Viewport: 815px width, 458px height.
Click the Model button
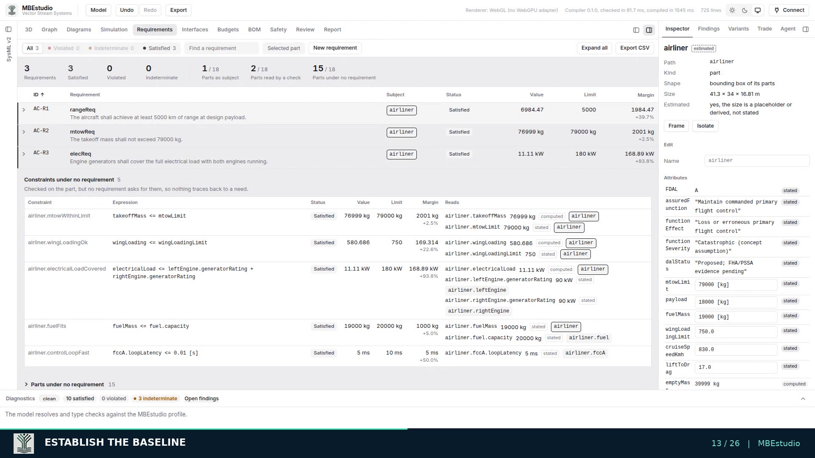click(98, 10)
